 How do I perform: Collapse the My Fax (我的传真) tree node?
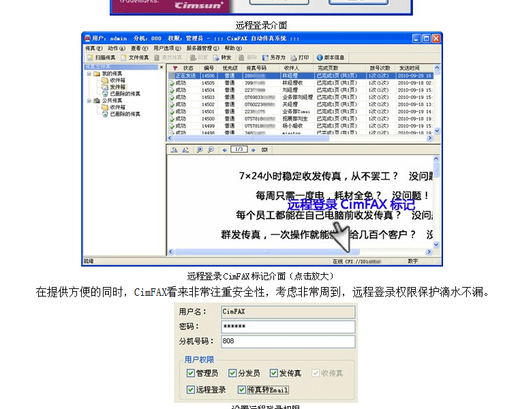click(89, 74)
